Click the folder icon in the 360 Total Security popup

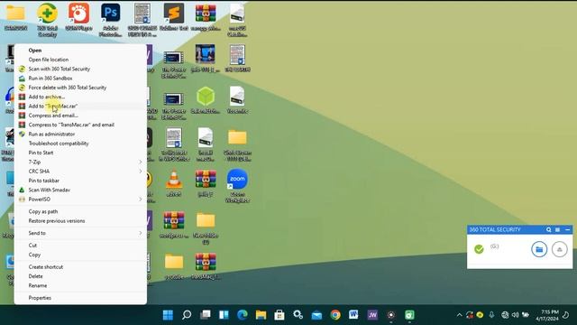point(539,249)
